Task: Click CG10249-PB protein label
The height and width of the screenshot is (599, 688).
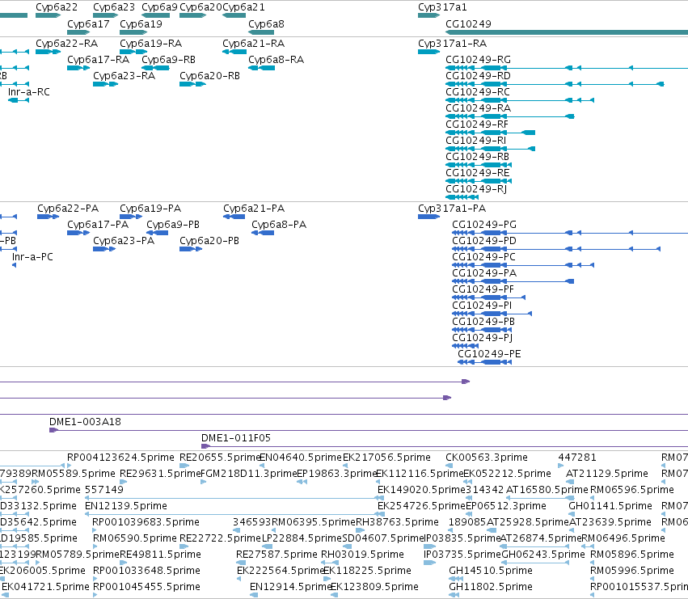Action: pyautogui.click(x=483, y=322)
